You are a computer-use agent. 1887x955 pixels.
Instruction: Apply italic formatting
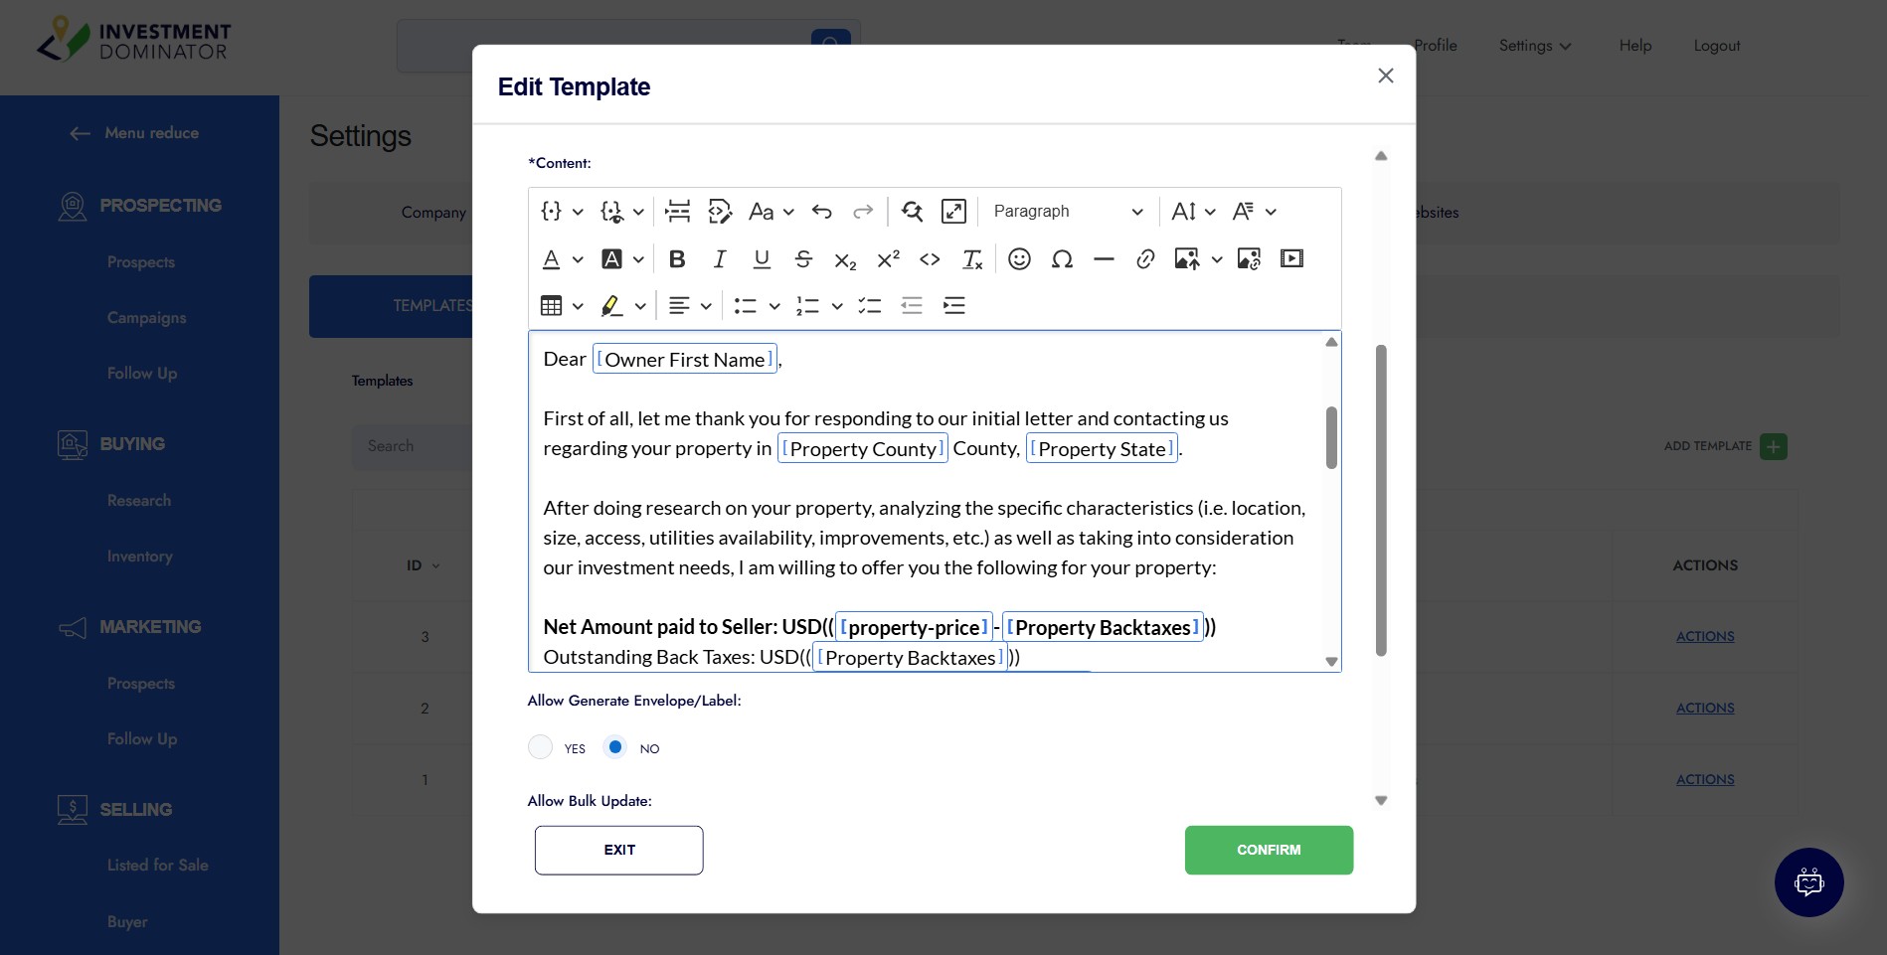click(720, 259)
